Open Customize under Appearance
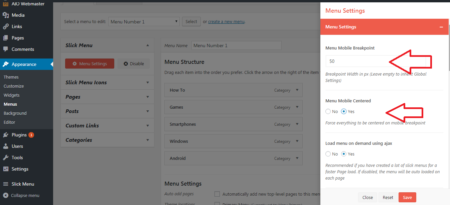The image size is (450, 205). tap(14, 86)
